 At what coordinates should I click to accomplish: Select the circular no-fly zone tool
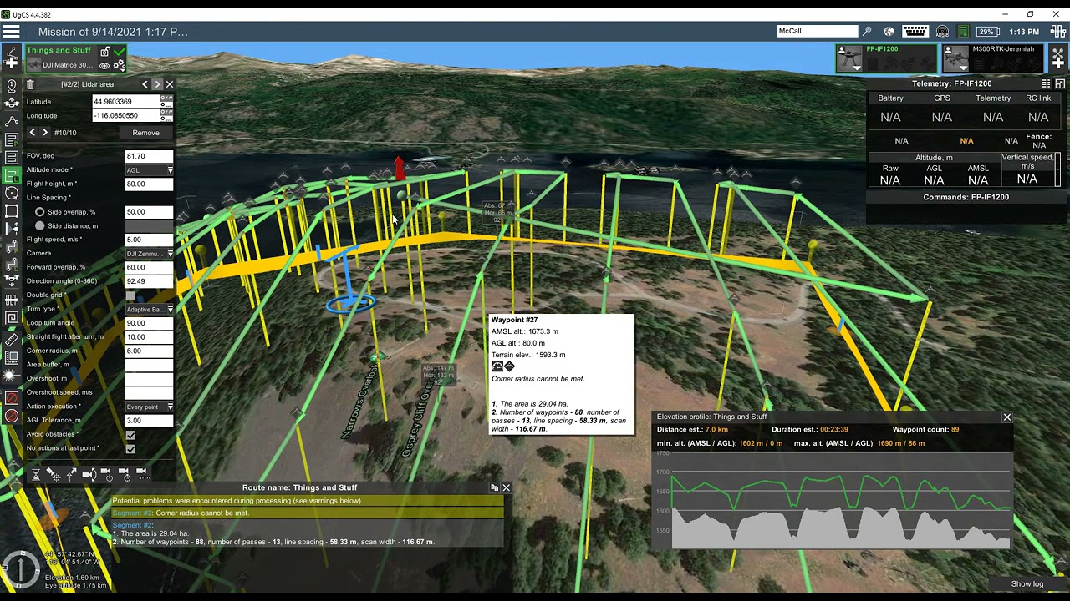(x=12, y=416)
